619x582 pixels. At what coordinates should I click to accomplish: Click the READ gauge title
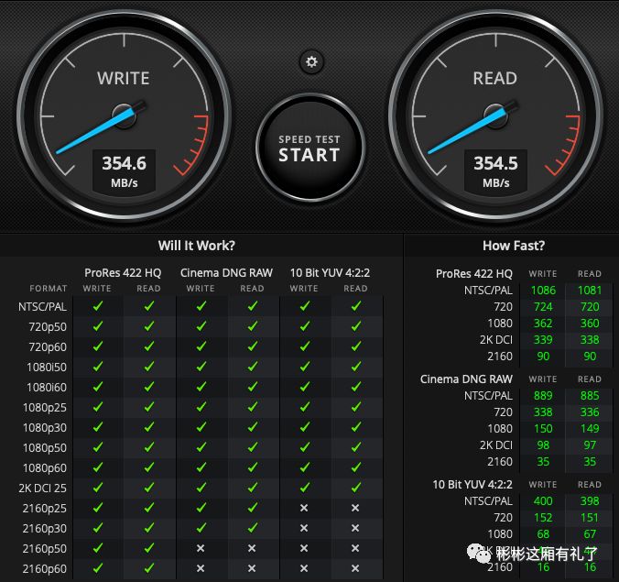coord(495,78)
